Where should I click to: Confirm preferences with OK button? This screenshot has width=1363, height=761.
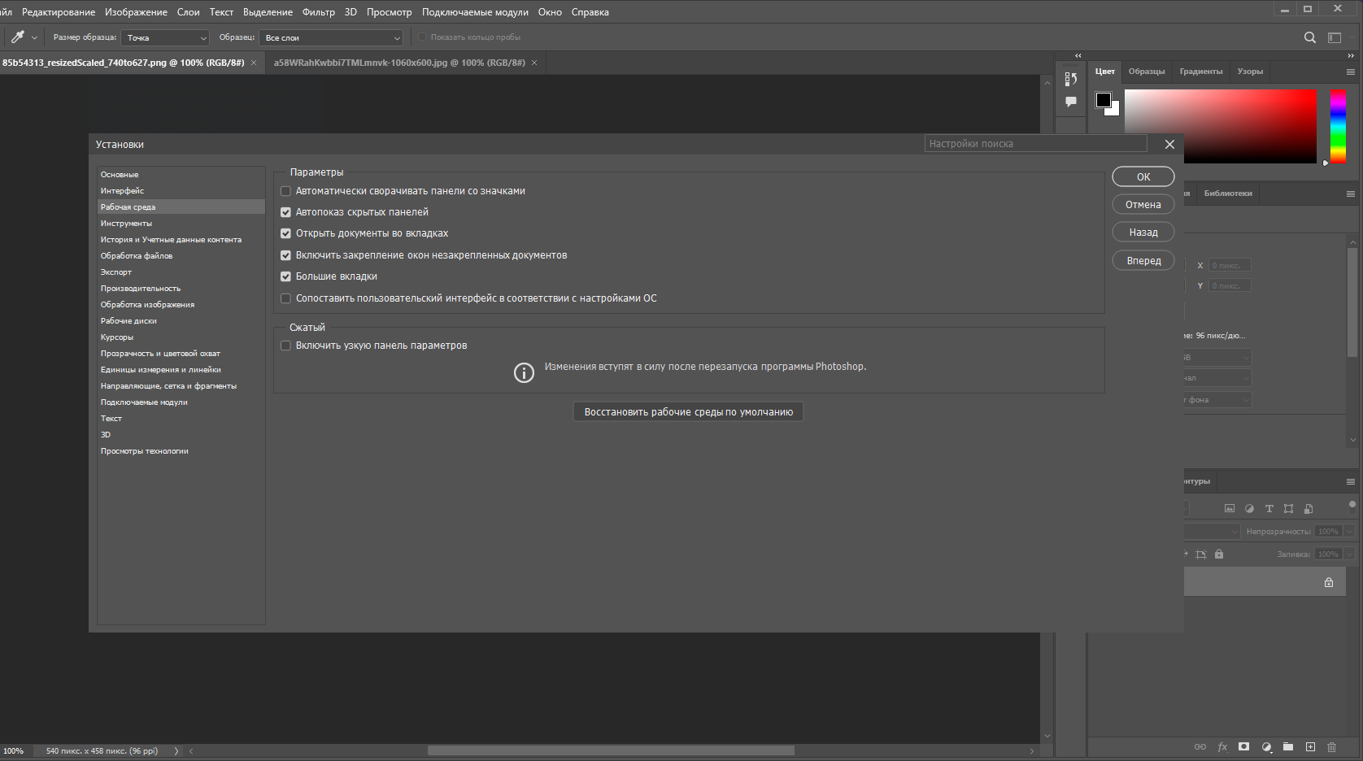pyautogui.click(x=1143, y=176)
